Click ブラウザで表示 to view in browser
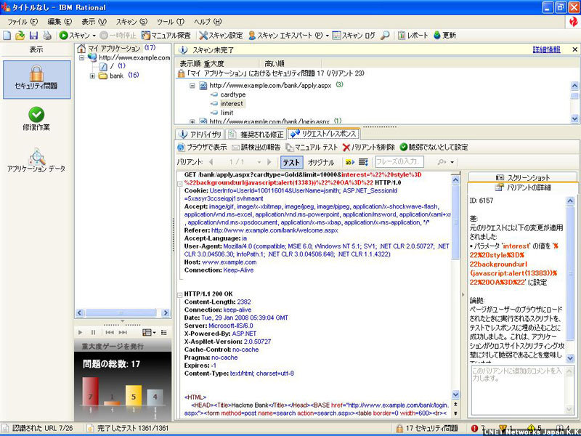581x436 pixels. tap(202, 147)
